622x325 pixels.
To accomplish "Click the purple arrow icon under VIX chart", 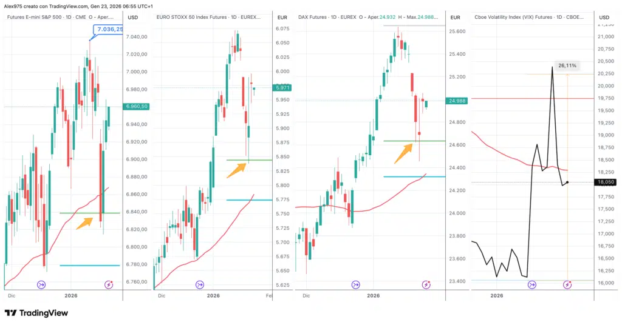I will point(533,284).
